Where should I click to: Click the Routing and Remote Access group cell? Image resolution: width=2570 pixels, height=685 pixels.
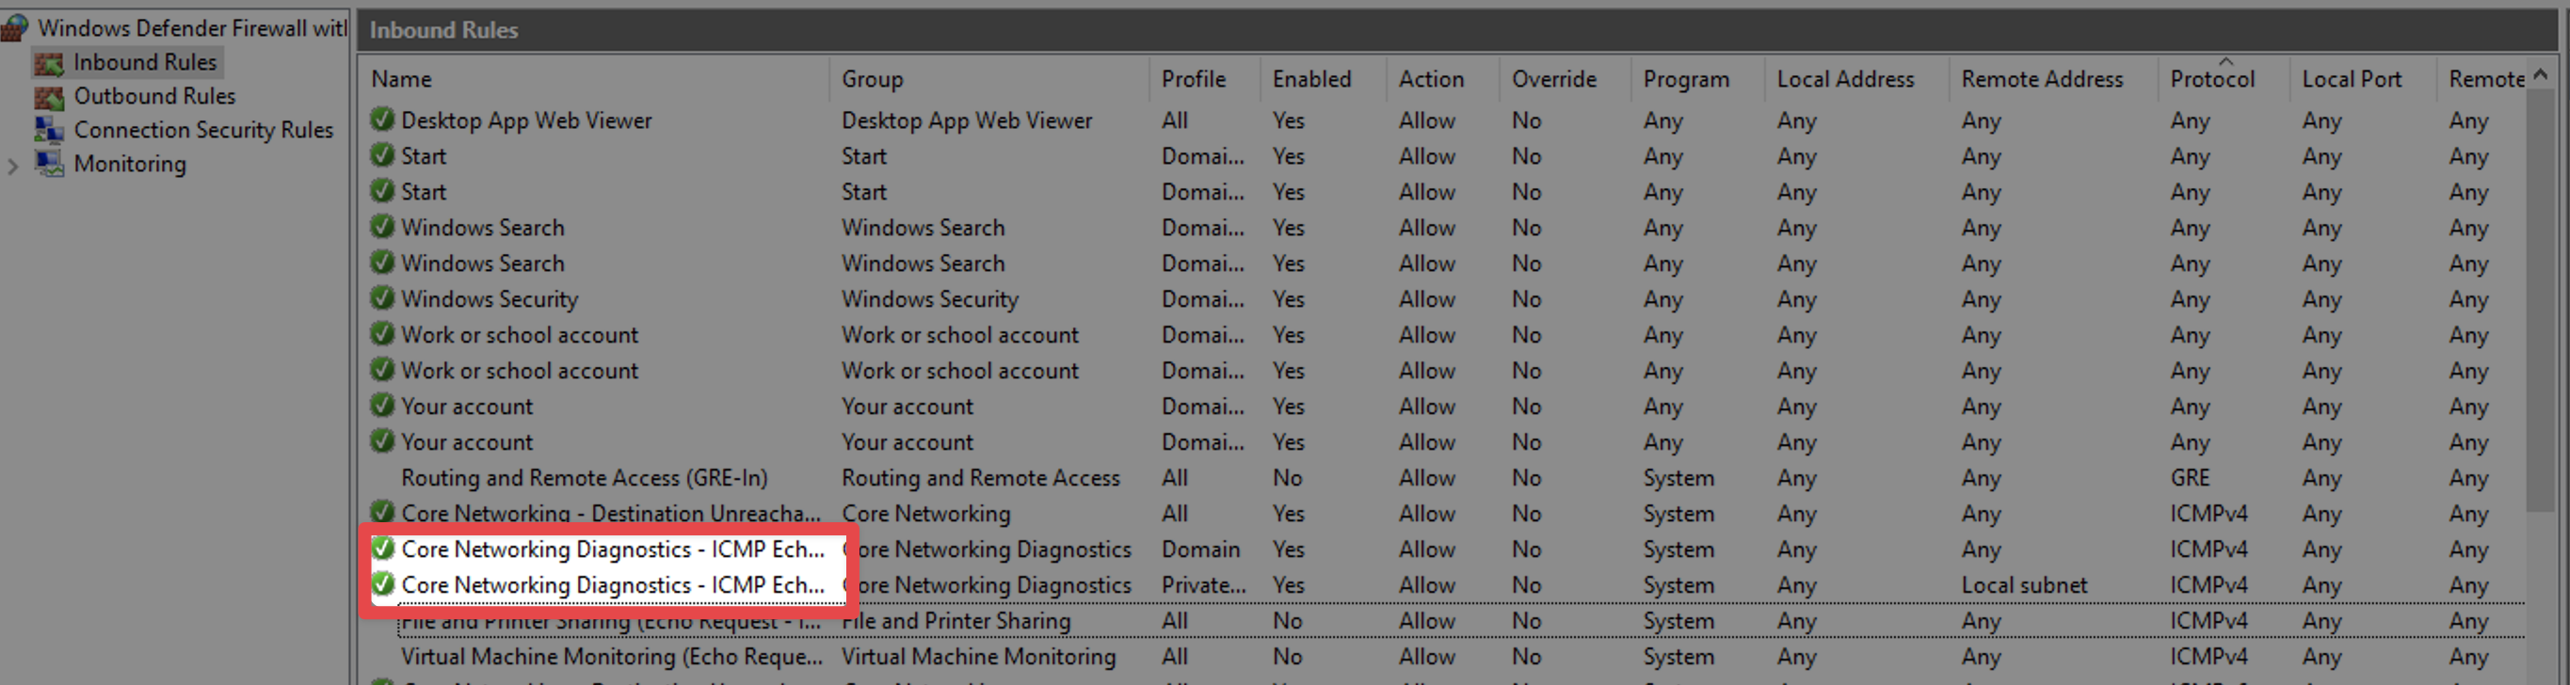click(x=981, y=478)
